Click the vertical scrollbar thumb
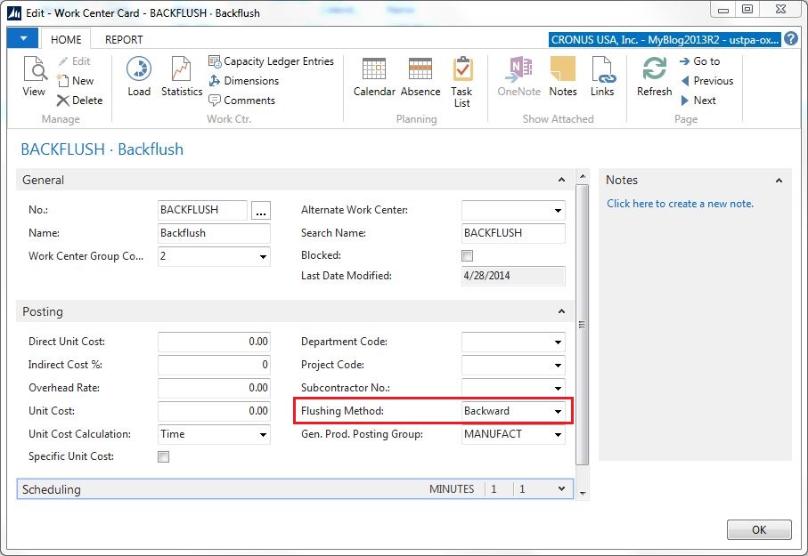The height and width of the screenshot is (556, 808). 583,325
